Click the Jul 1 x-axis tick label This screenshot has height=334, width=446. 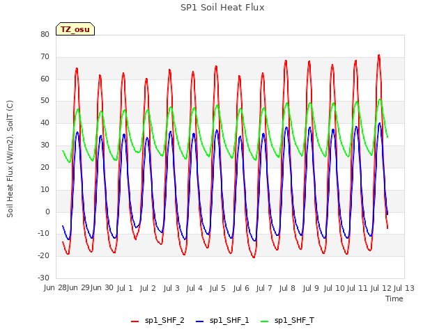(125, 288)
